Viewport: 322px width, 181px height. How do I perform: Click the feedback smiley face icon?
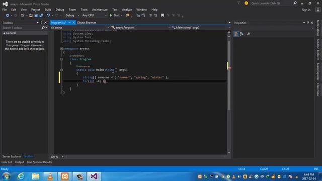246,3
